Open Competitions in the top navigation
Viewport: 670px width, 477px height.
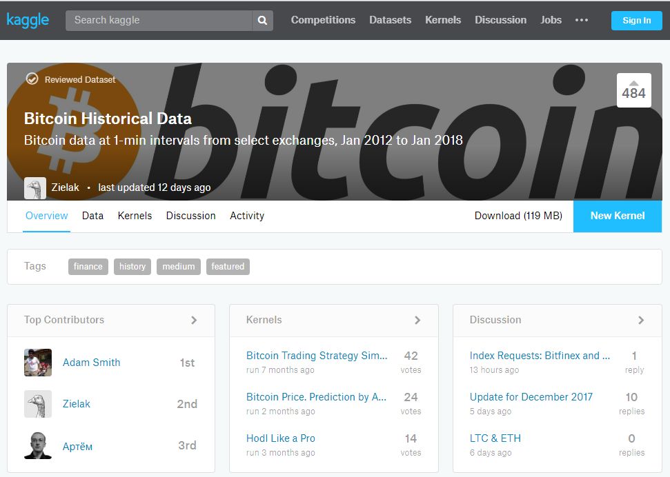click(x=323, y=20)
